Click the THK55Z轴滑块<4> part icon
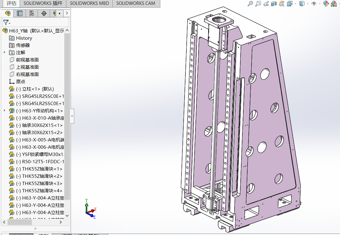This screenshot has height=235, width=340. coord(12,190)
